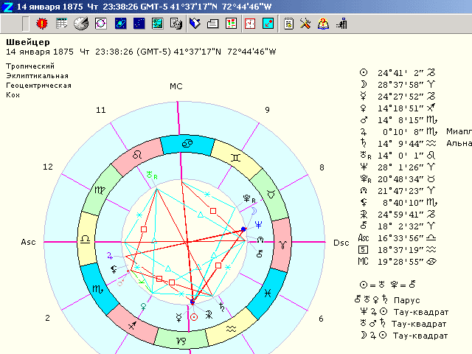Image resolution: width=472 pixels, height=354 pixels.
Task: Click retrograde Uranus glyph in chart
Action: point(151,175)
